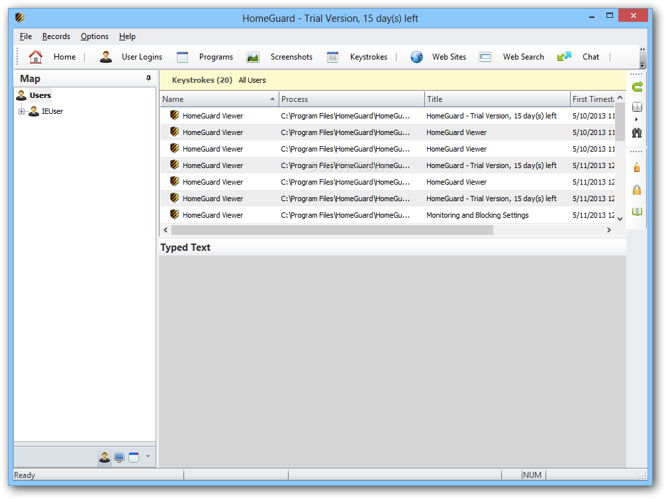Show Programs records
Viewport: 666px width, 499px height.
coord(216,57)
